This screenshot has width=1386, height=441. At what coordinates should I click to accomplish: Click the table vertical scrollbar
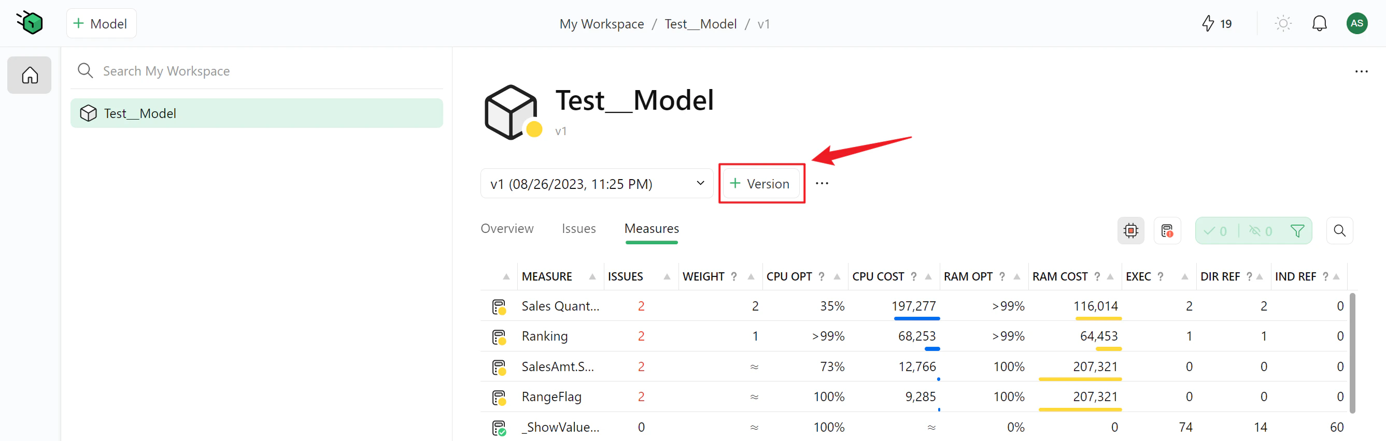click(1352, 353)
